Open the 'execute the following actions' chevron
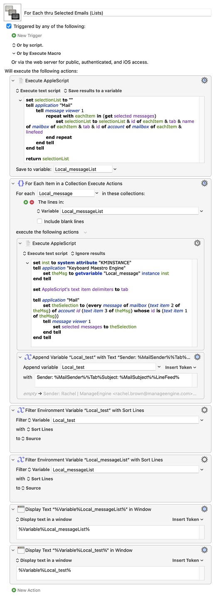Viewport: 215px width, 596px height. point(85,232)
